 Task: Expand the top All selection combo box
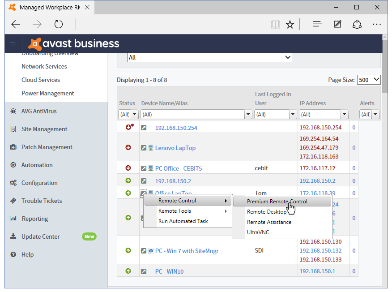point(288,57)
